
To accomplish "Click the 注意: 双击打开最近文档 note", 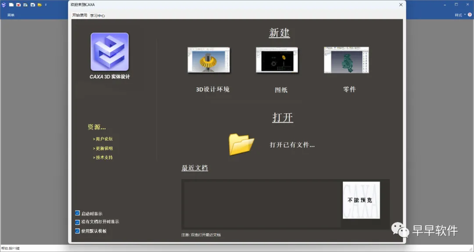I will point(201,235).
